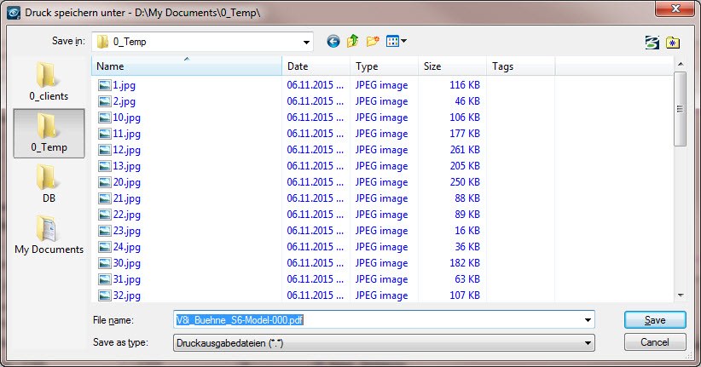Click the file icon of 20.jpg
Viewport: 701px width, 367px height.
click(105, 182)
